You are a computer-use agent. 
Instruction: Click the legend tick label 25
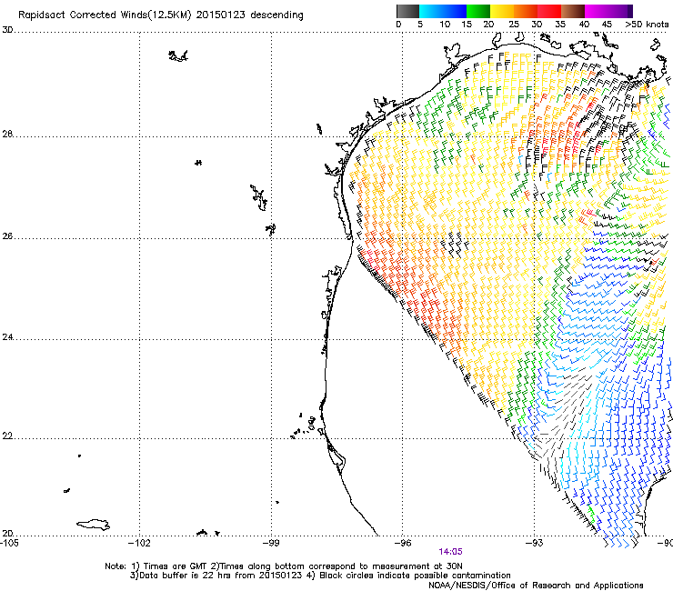pyautogui.click(x=514, y=25)
